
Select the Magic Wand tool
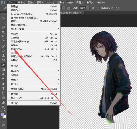point(3,32)
